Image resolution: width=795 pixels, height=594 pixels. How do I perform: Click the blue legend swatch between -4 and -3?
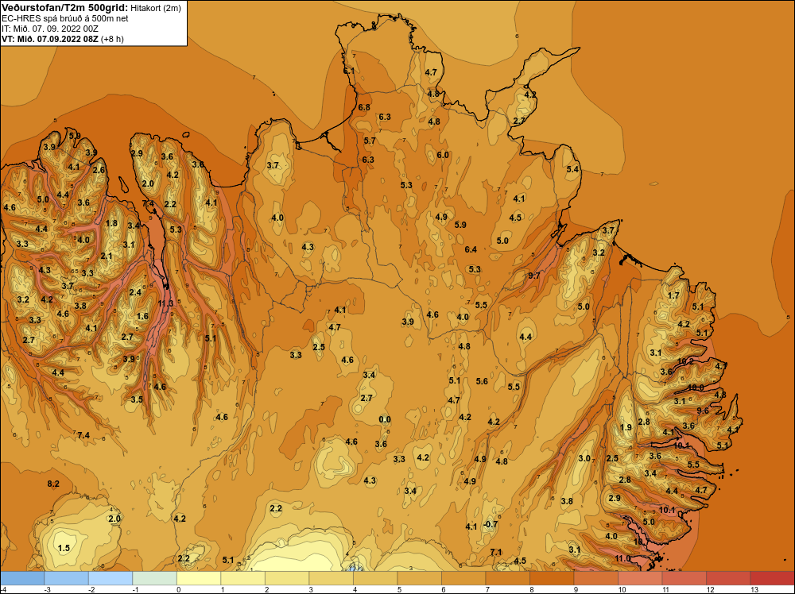click(22, 578)
